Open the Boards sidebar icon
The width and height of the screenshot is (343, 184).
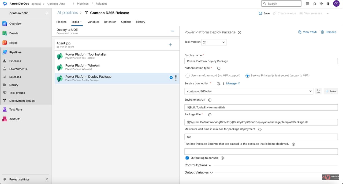point(5,33)
